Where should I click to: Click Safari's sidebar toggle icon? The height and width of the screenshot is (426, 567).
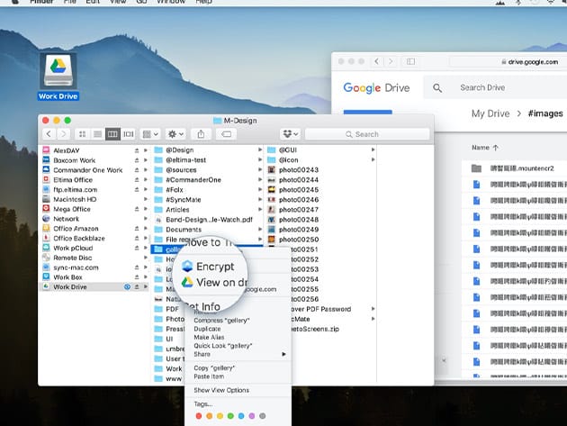[x=411, y=61]
